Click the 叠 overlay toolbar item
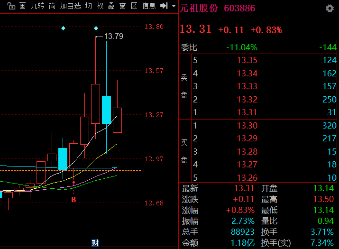This screenshot has width=339, height=249. [111, 6]
